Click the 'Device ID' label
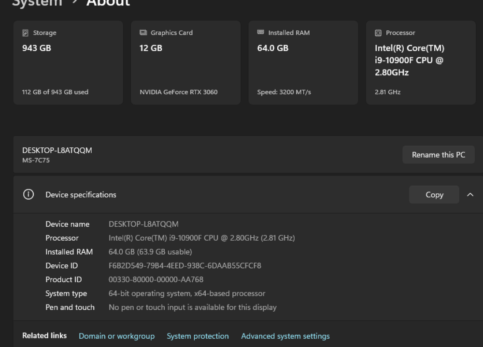The height and width of the screenshot is (347, 483). [x=62, y=266]
